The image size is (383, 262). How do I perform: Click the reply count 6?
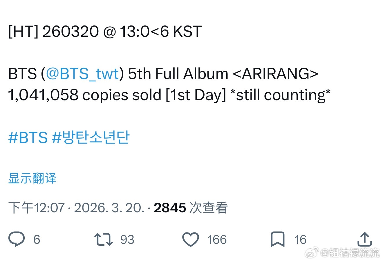(x=37, y=240)
